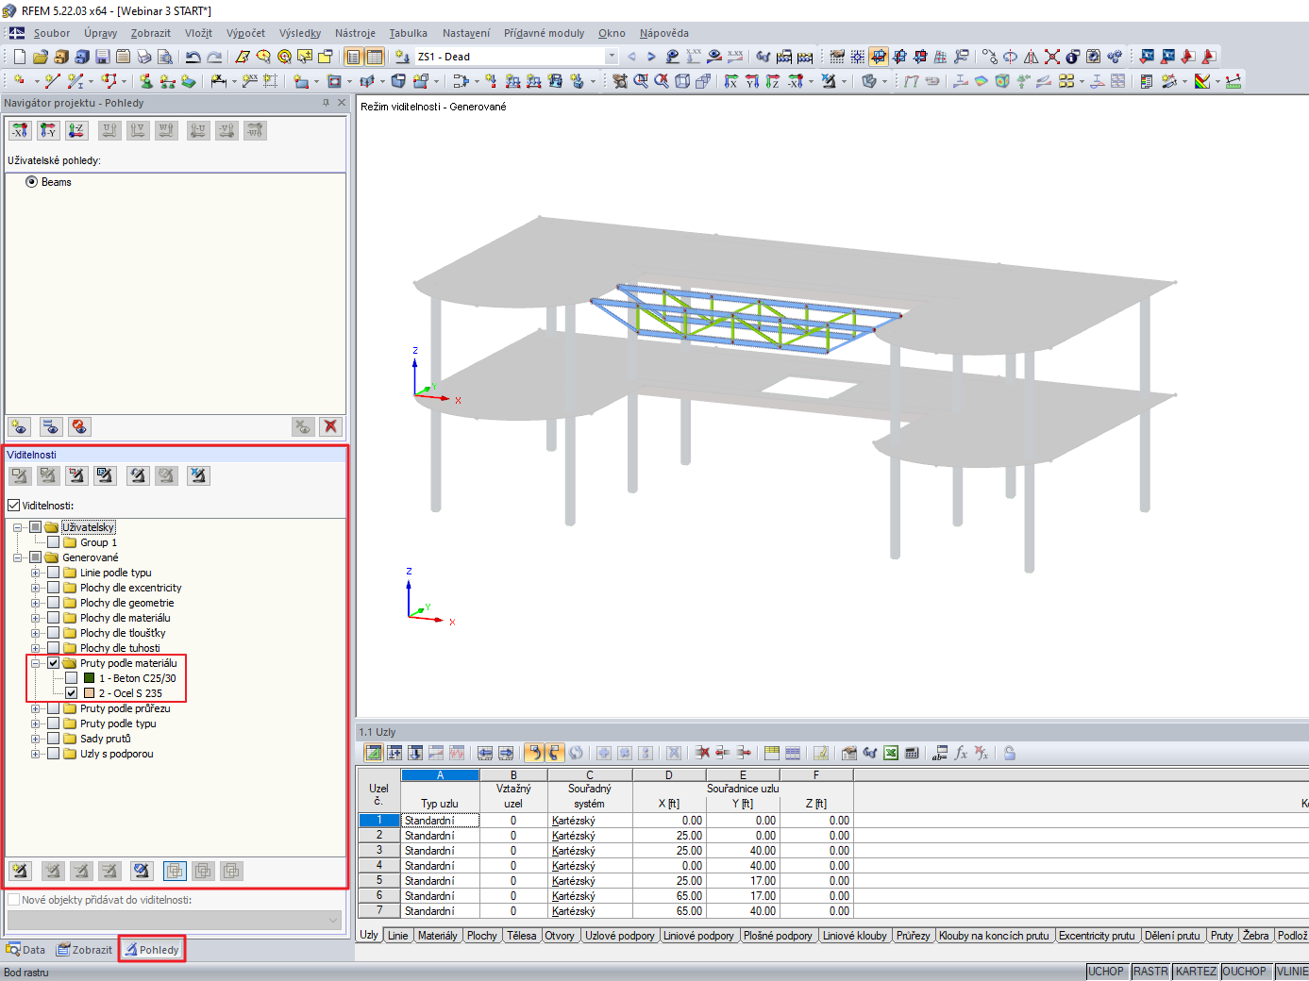This screenshot has width=1309, height=981.
Task: Collapse the Generované tree node
Action: (18, 557)
